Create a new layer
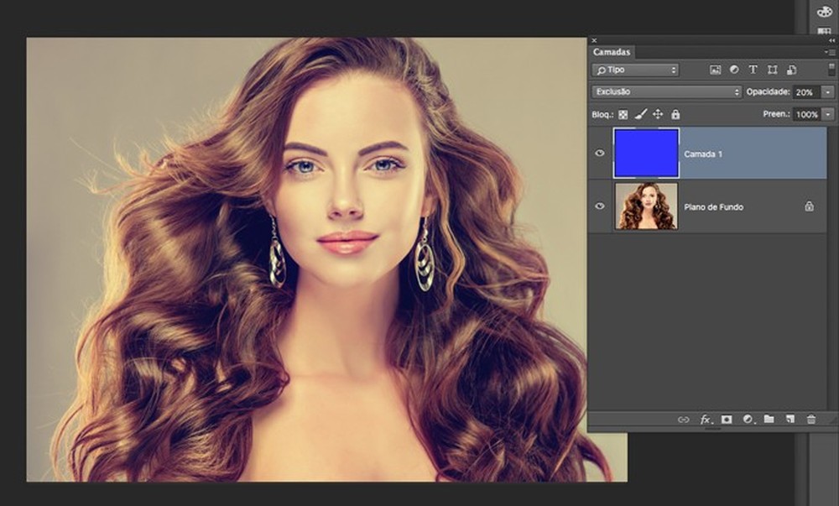Image resolution: width=839 pixels, height=506 pixels. click(791, 418)
